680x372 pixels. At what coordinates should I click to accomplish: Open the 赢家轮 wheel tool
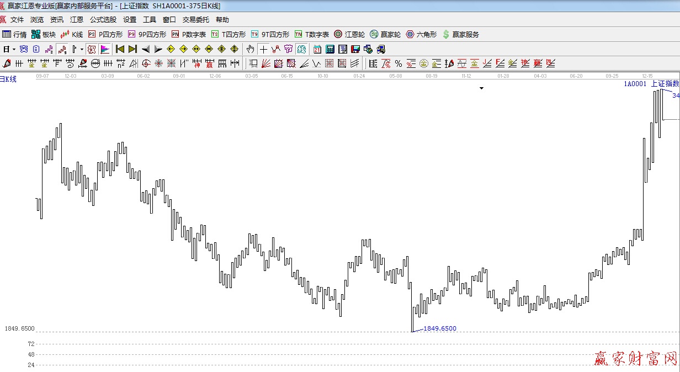[385, 34]
